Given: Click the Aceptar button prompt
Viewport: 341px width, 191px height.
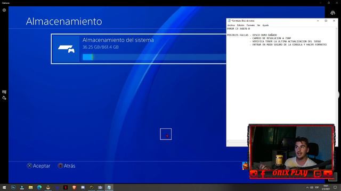Looking at the screenshot, I should click(38, 166).
